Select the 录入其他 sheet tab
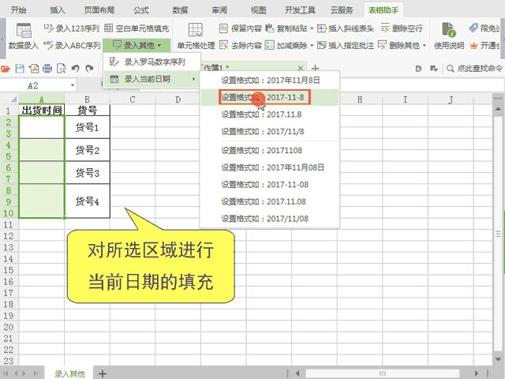The image size is (505, 379). tap(69, 373)
